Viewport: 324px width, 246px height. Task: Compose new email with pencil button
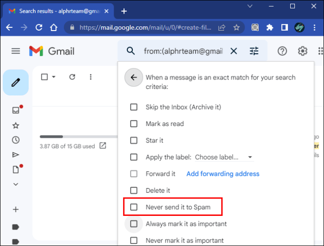[15, 82]
